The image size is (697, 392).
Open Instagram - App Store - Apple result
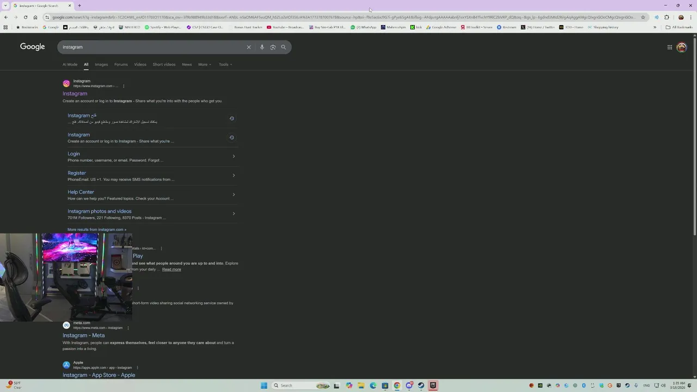(99, 375)
